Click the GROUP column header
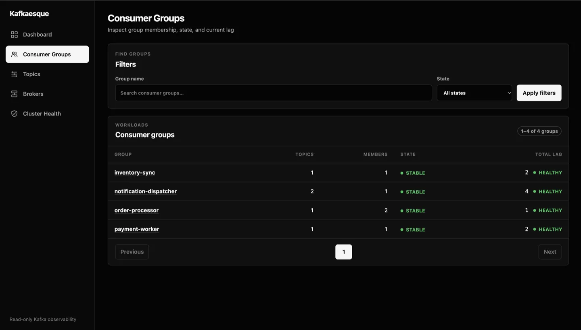581x330 pixels. [x=123, y=155]
